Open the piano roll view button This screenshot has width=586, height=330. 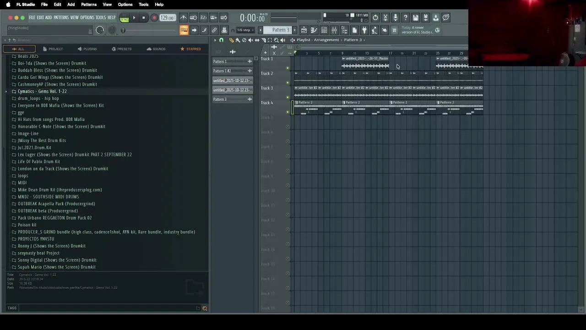coord(314,30)
